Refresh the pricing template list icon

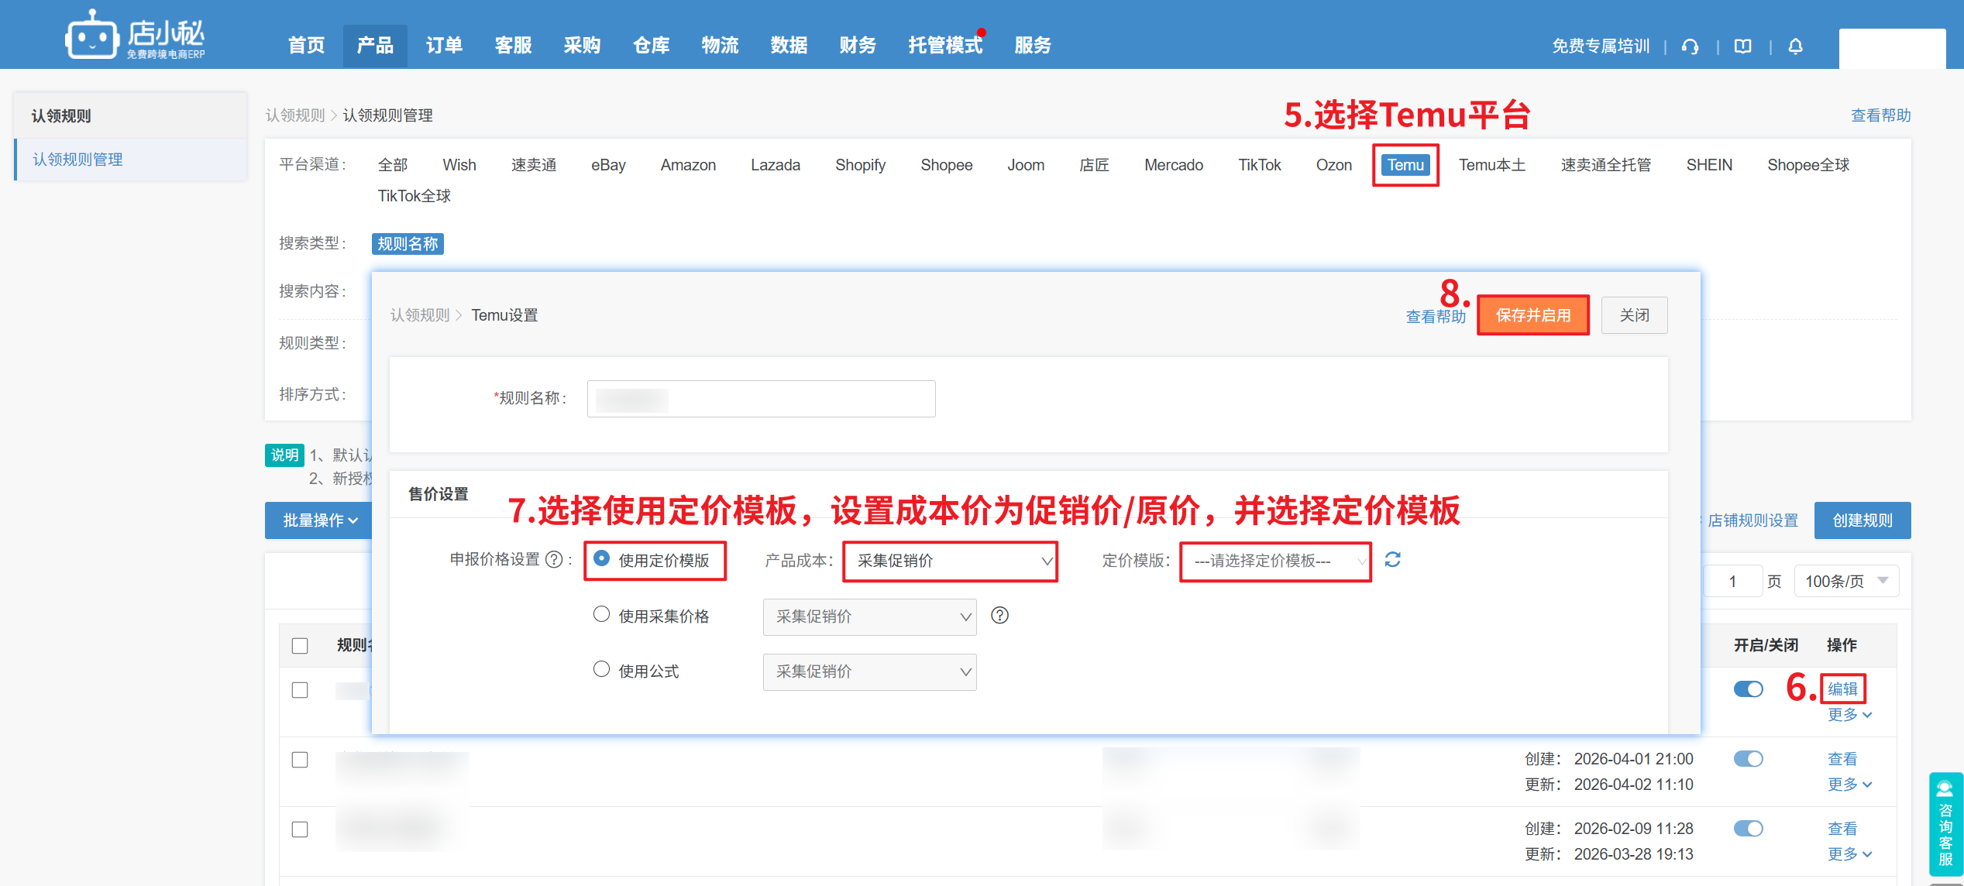pyautogui.click(x=1392, y=560)
